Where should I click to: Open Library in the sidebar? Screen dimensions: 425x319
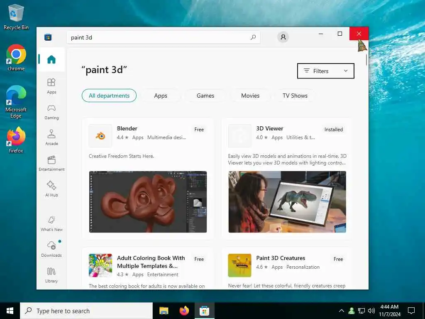tap(51, 275)
